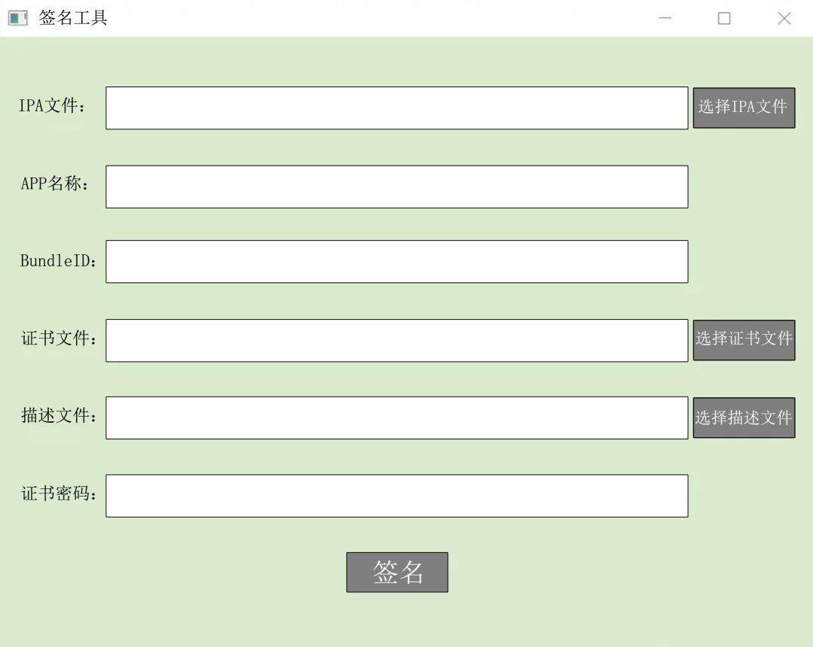Screen dimensions: 813x647
Task: Close the 签名工具 window
Action: [784, 18]
